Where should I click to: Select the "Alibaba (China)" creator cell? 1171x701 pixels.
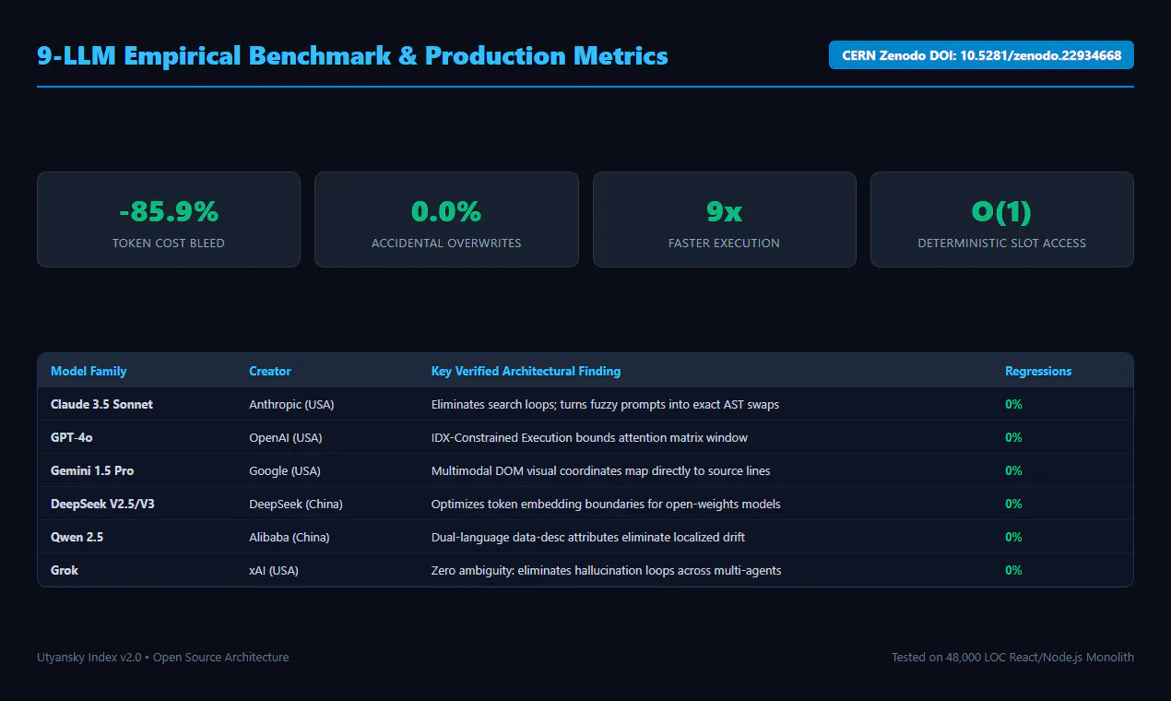(290, 537)
